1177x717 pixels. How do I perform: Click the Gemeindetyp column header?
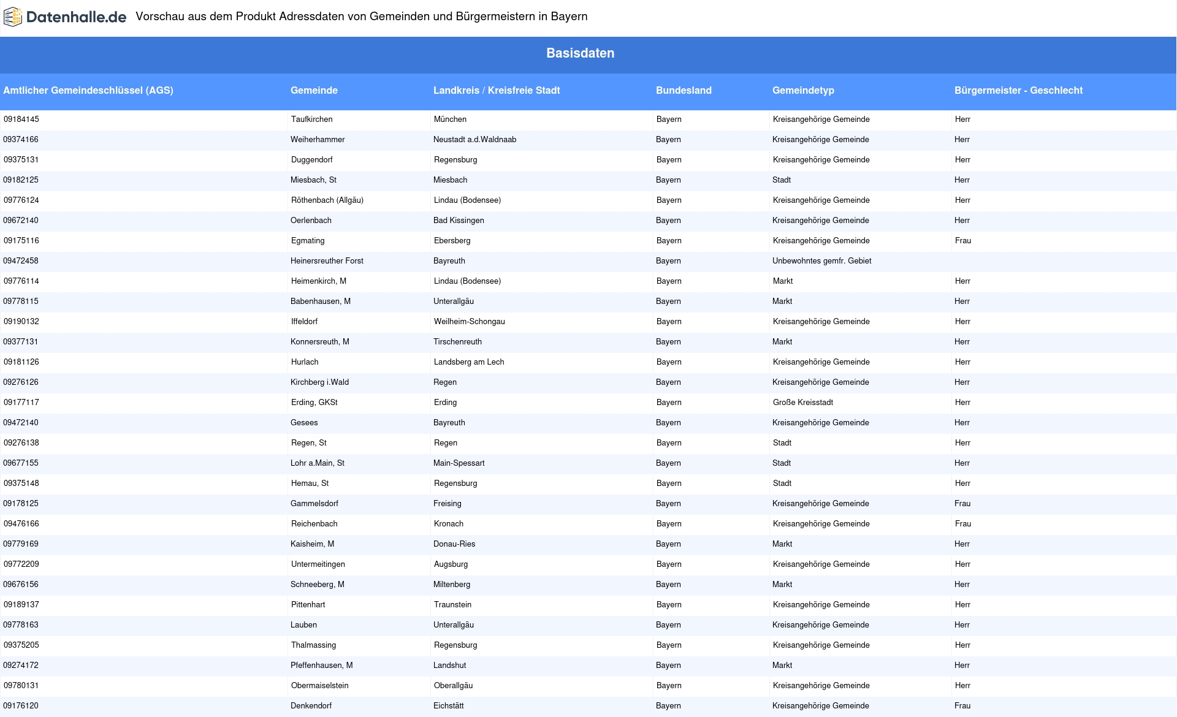[803, 90]
